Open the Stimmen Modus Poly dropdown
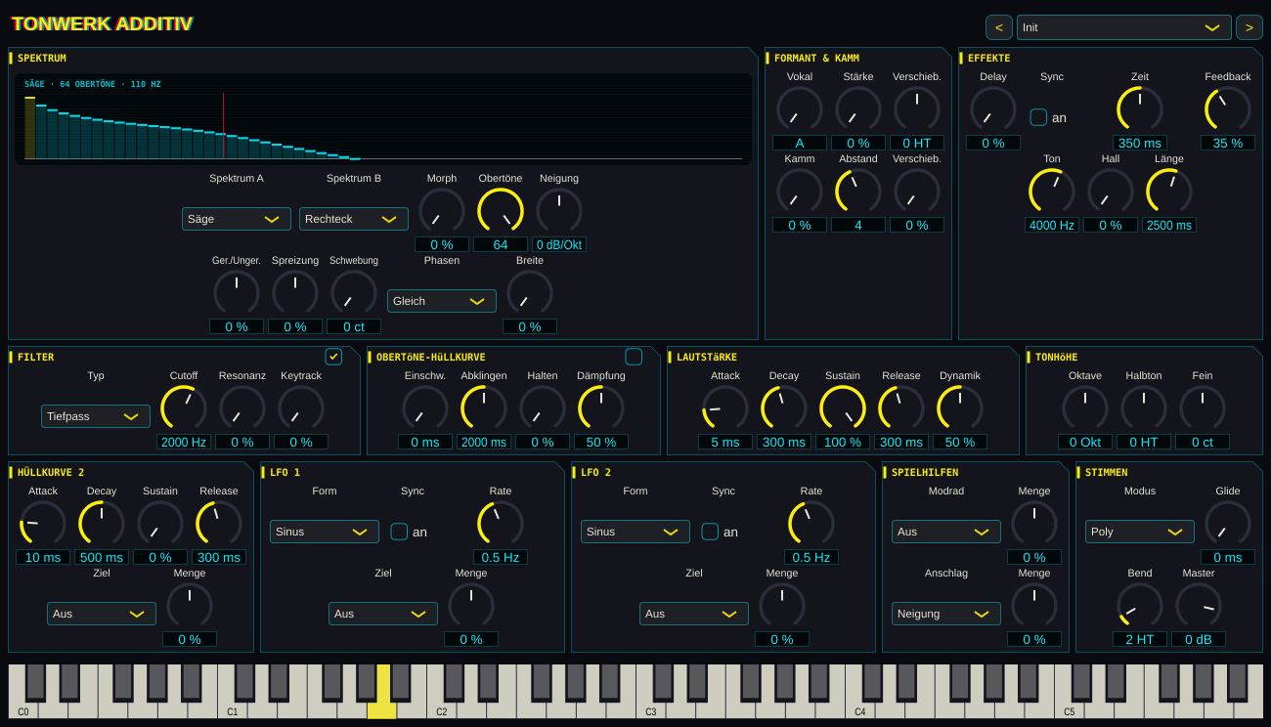Screen dimensions: 1271x727 [1140, 532]
